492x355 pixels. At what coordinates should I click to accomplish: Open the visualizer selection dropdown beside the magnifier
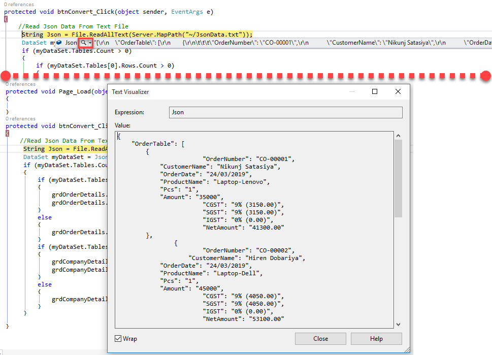[91, 43]
